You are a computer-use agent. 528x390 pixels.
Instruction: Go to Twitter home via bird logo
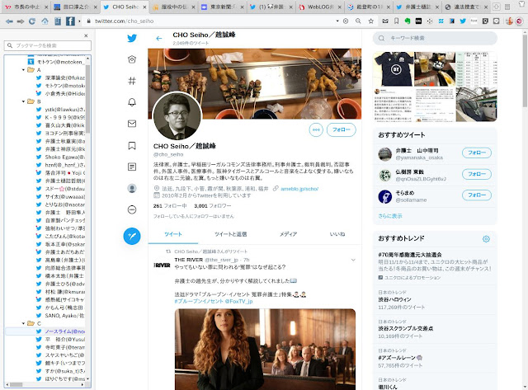click(x=132, y=38)
